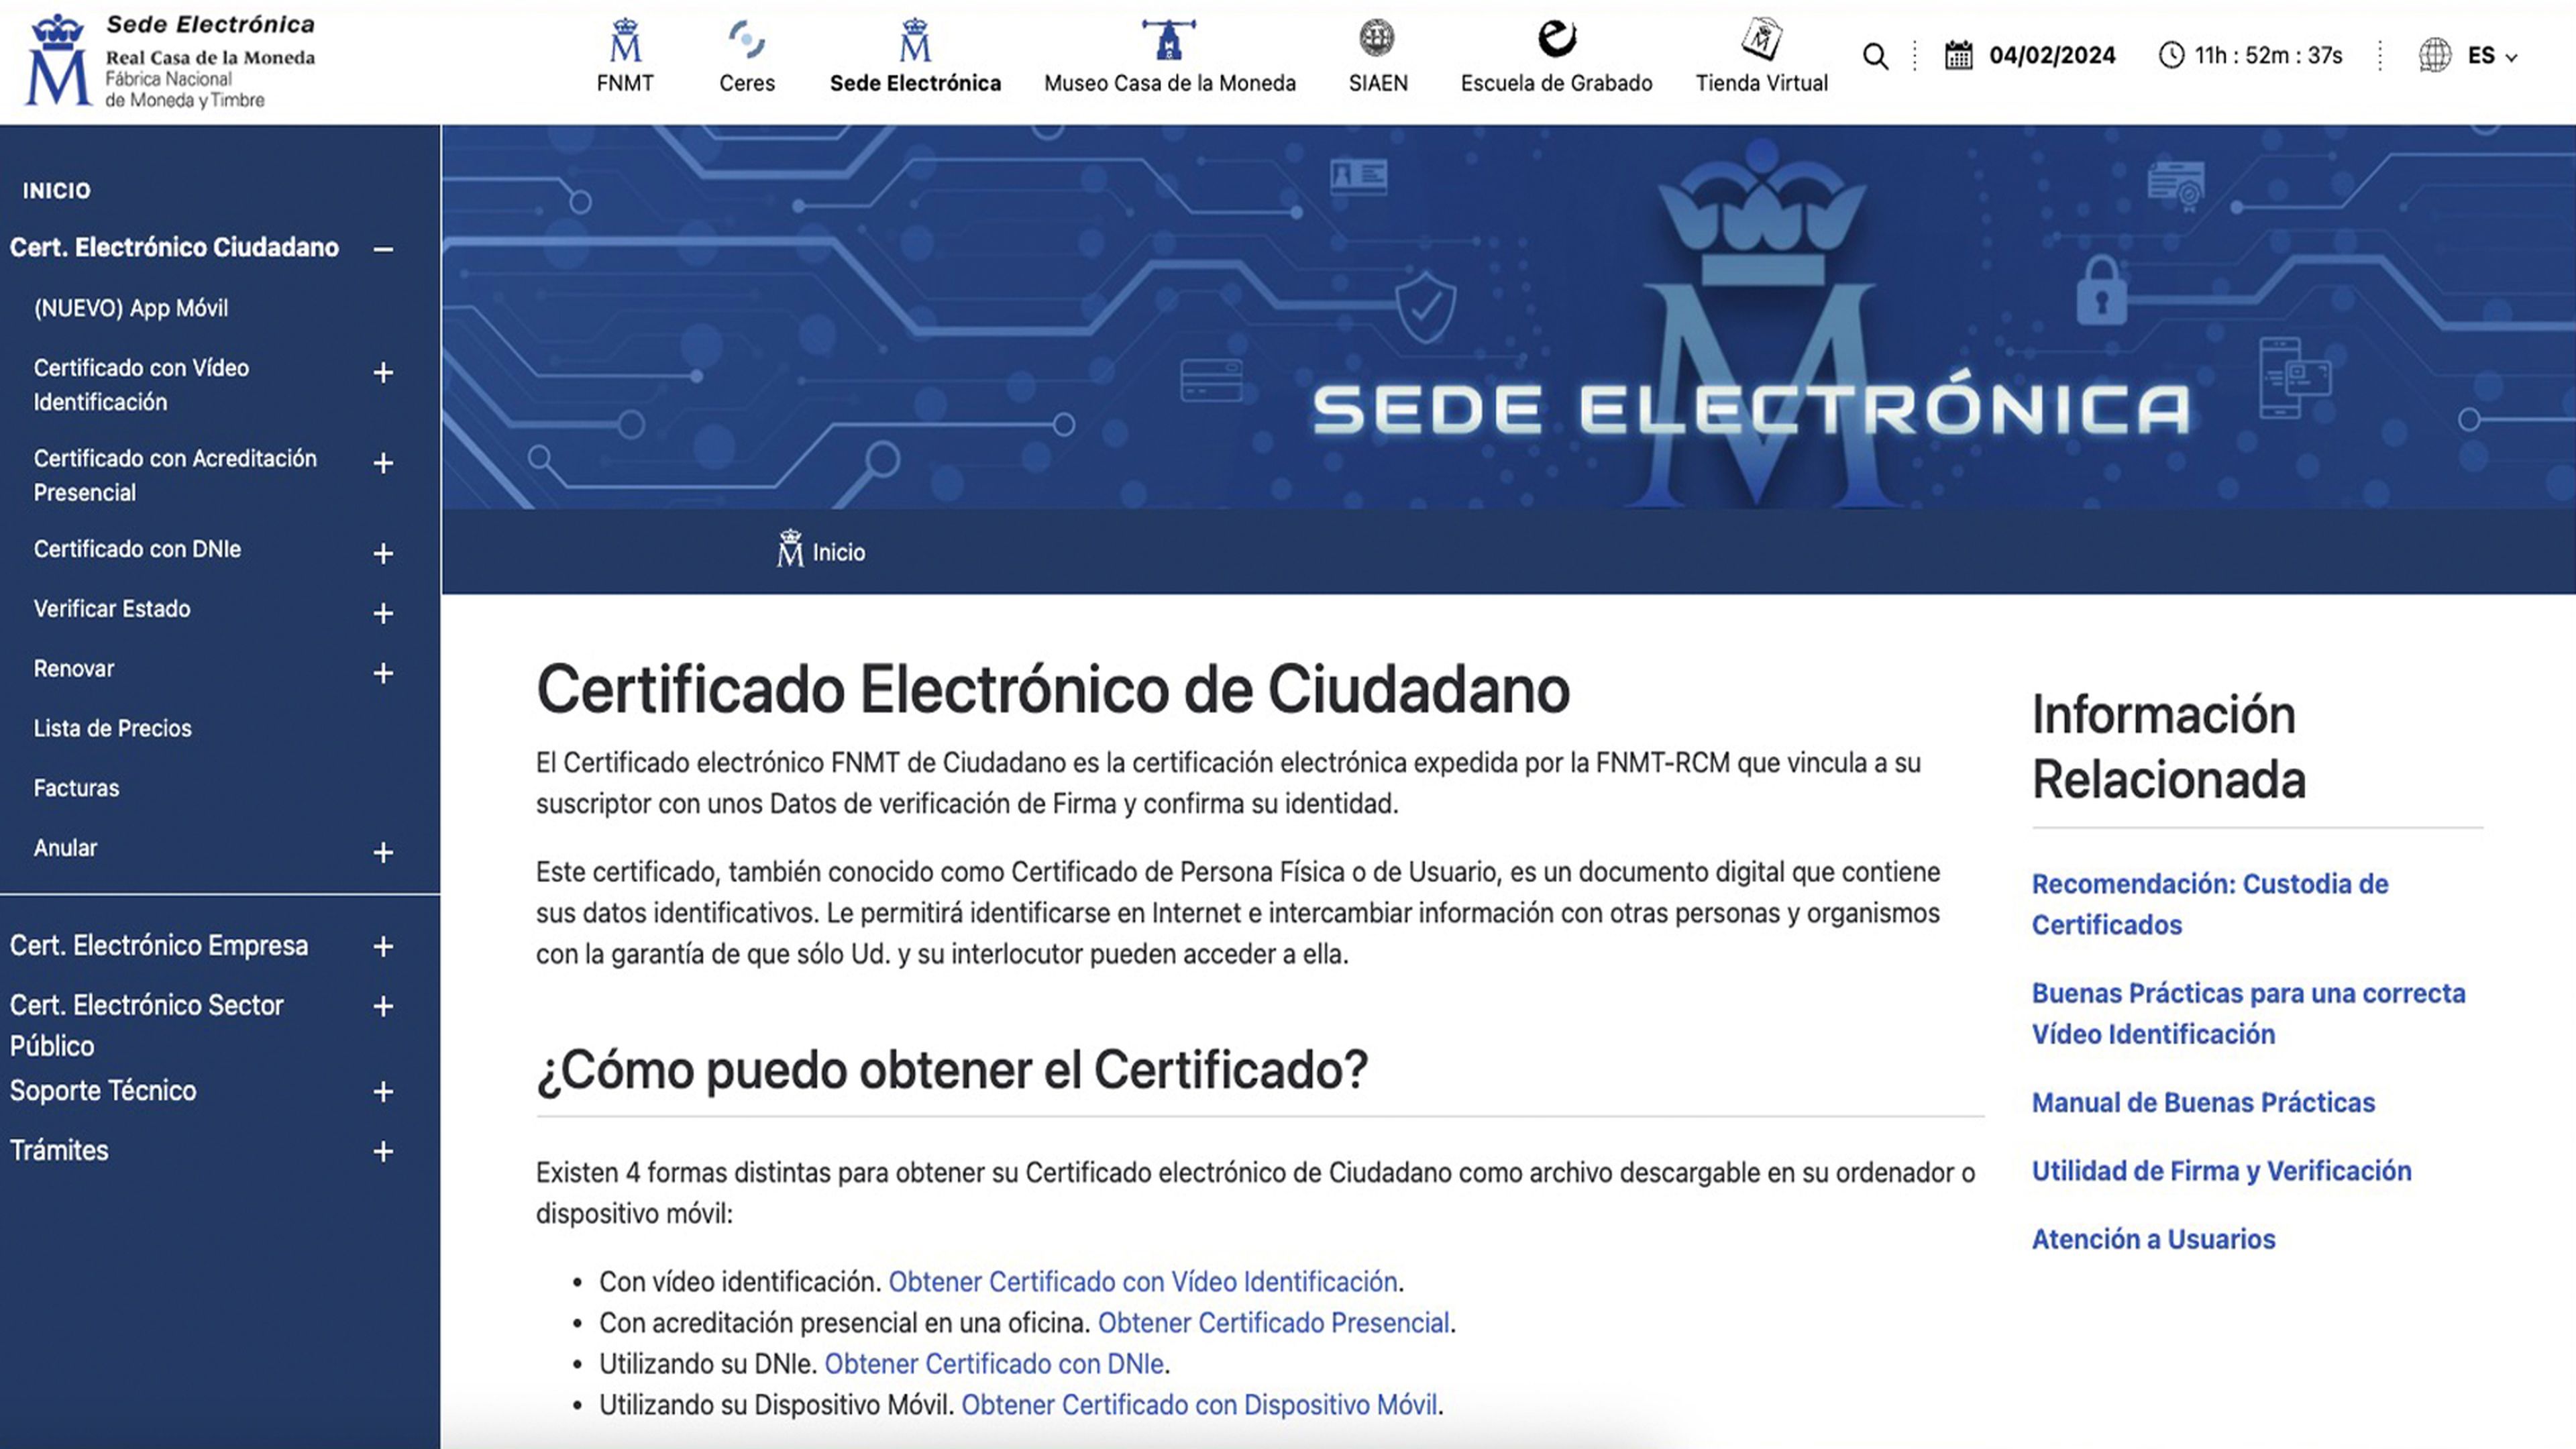Collapse Cert. Electrónico Ciudadano section
The height and width of the screenshot is (1449, 2576).
click(383, 249)
